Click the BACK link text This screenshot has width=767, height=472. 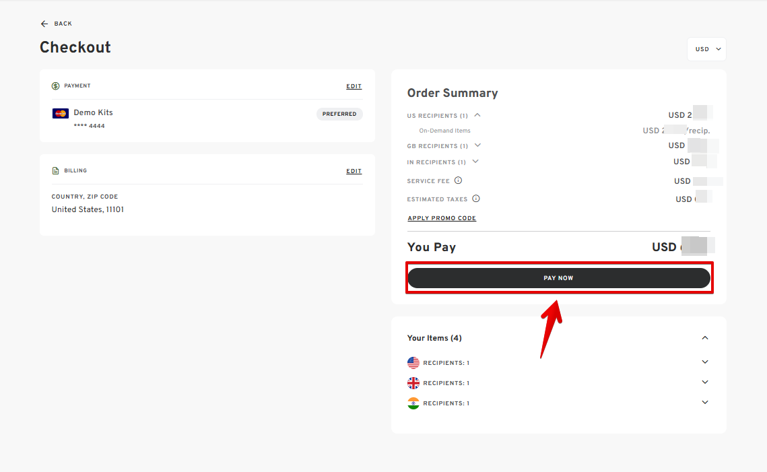[x=63, y=24]
